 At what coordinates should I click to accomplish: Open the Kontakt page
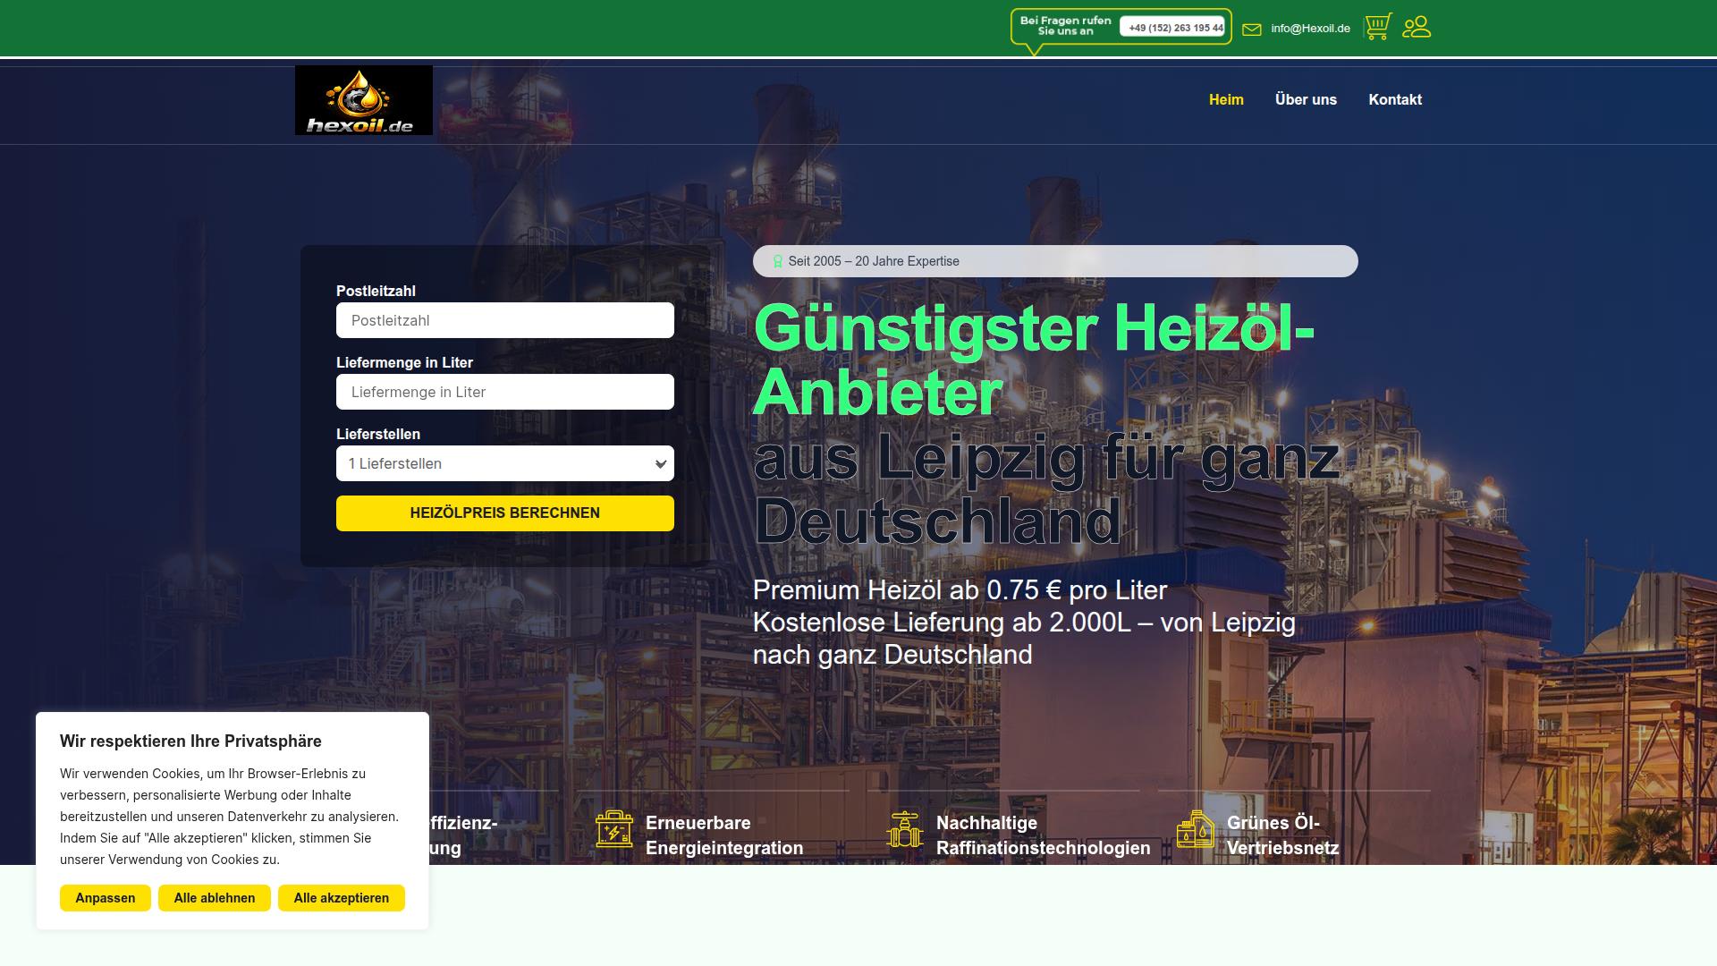(x=1395, y=99)
